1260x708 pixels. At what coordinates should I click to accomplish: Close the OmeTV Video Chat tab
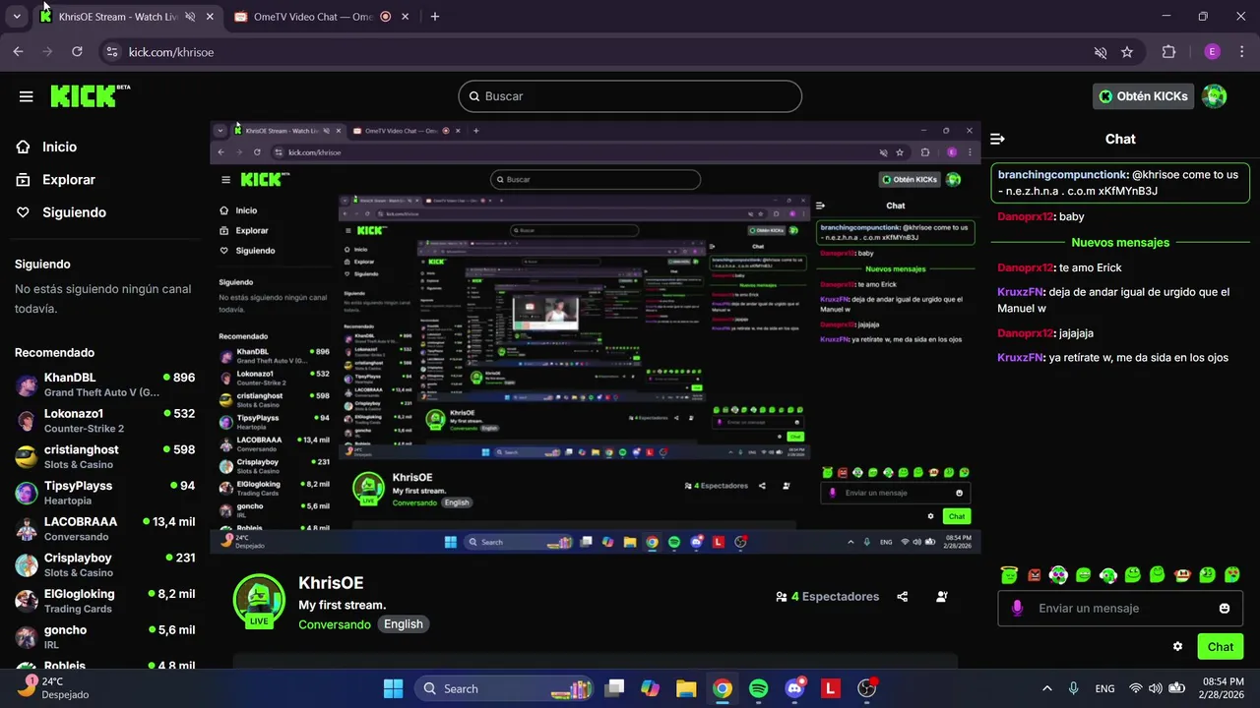coord(406,17)
